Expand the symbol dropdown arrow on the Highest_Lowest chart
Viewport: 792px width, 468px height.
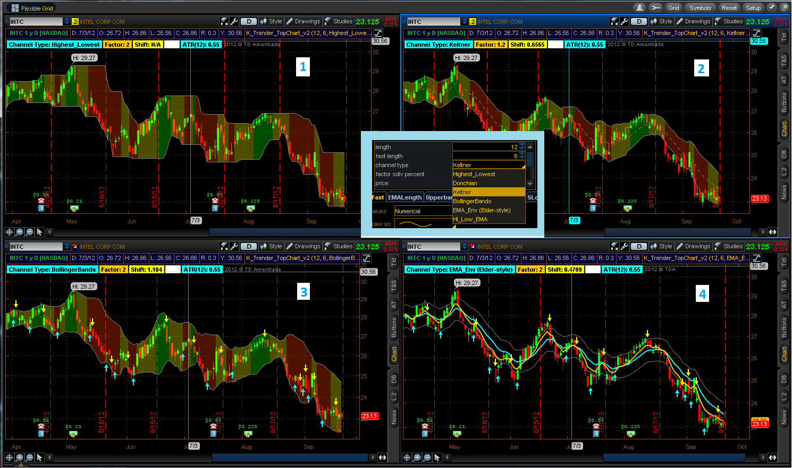point(66,22)
